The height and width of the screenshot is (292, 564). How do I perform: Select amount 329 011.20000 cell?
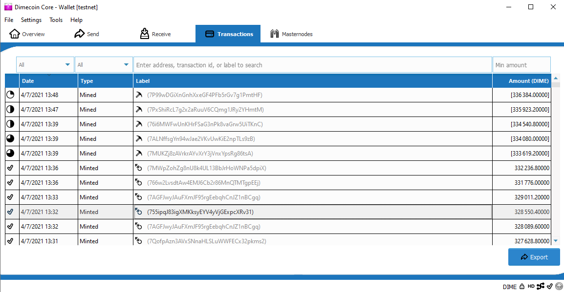click(x=521, y=197)
